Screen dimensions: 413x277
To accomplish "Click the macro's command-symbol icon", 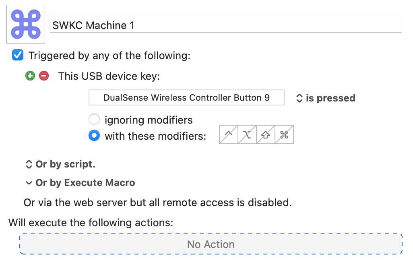I will [x=26, y=24].
